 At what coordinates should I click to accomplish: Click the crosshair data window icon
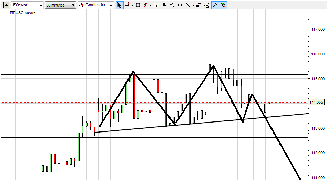pyautogui.click(x=164, y=5)
